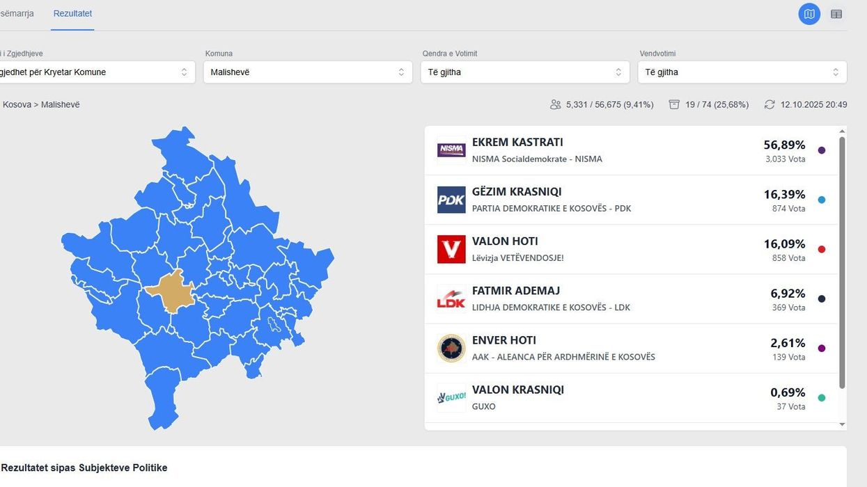Click the LDK party logo
This screenshot has height=487, width=867.
(x=451, y=298)
